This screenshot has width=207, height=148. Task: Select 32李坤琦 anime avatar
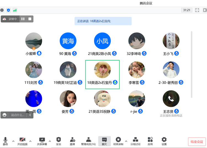(x=137, y=41)
